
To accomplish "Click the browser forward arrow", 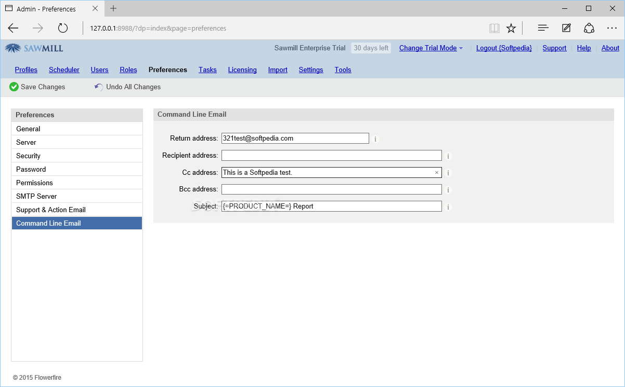I will click(38, 28).
